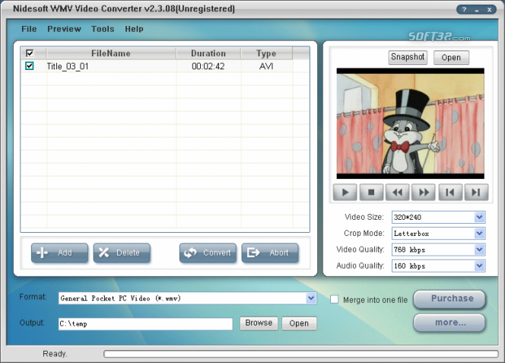Open the Crop Mode dropdown
This screenshot has height=363, width=505.
[479, 233]
